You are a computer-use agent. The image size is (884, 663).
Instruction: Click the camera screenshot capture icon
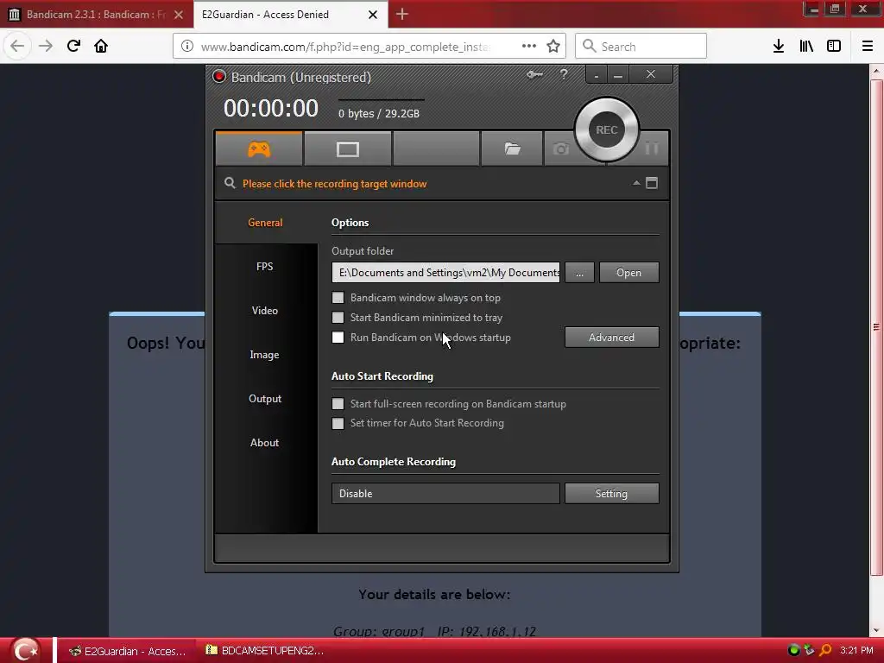[560, 148]
